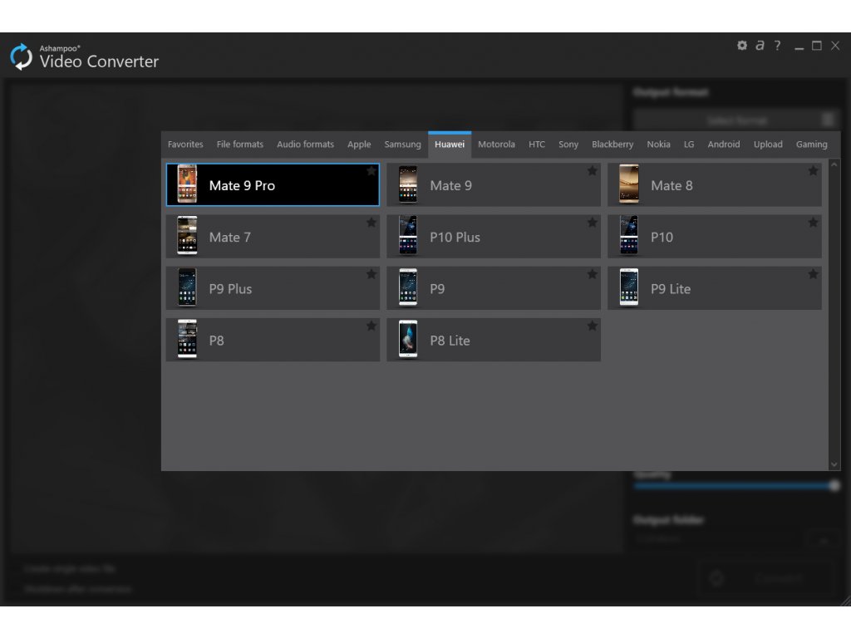Screen dimensions: 851x638
Task: Switch to the Motorola tab
Action: coord(496,145)
